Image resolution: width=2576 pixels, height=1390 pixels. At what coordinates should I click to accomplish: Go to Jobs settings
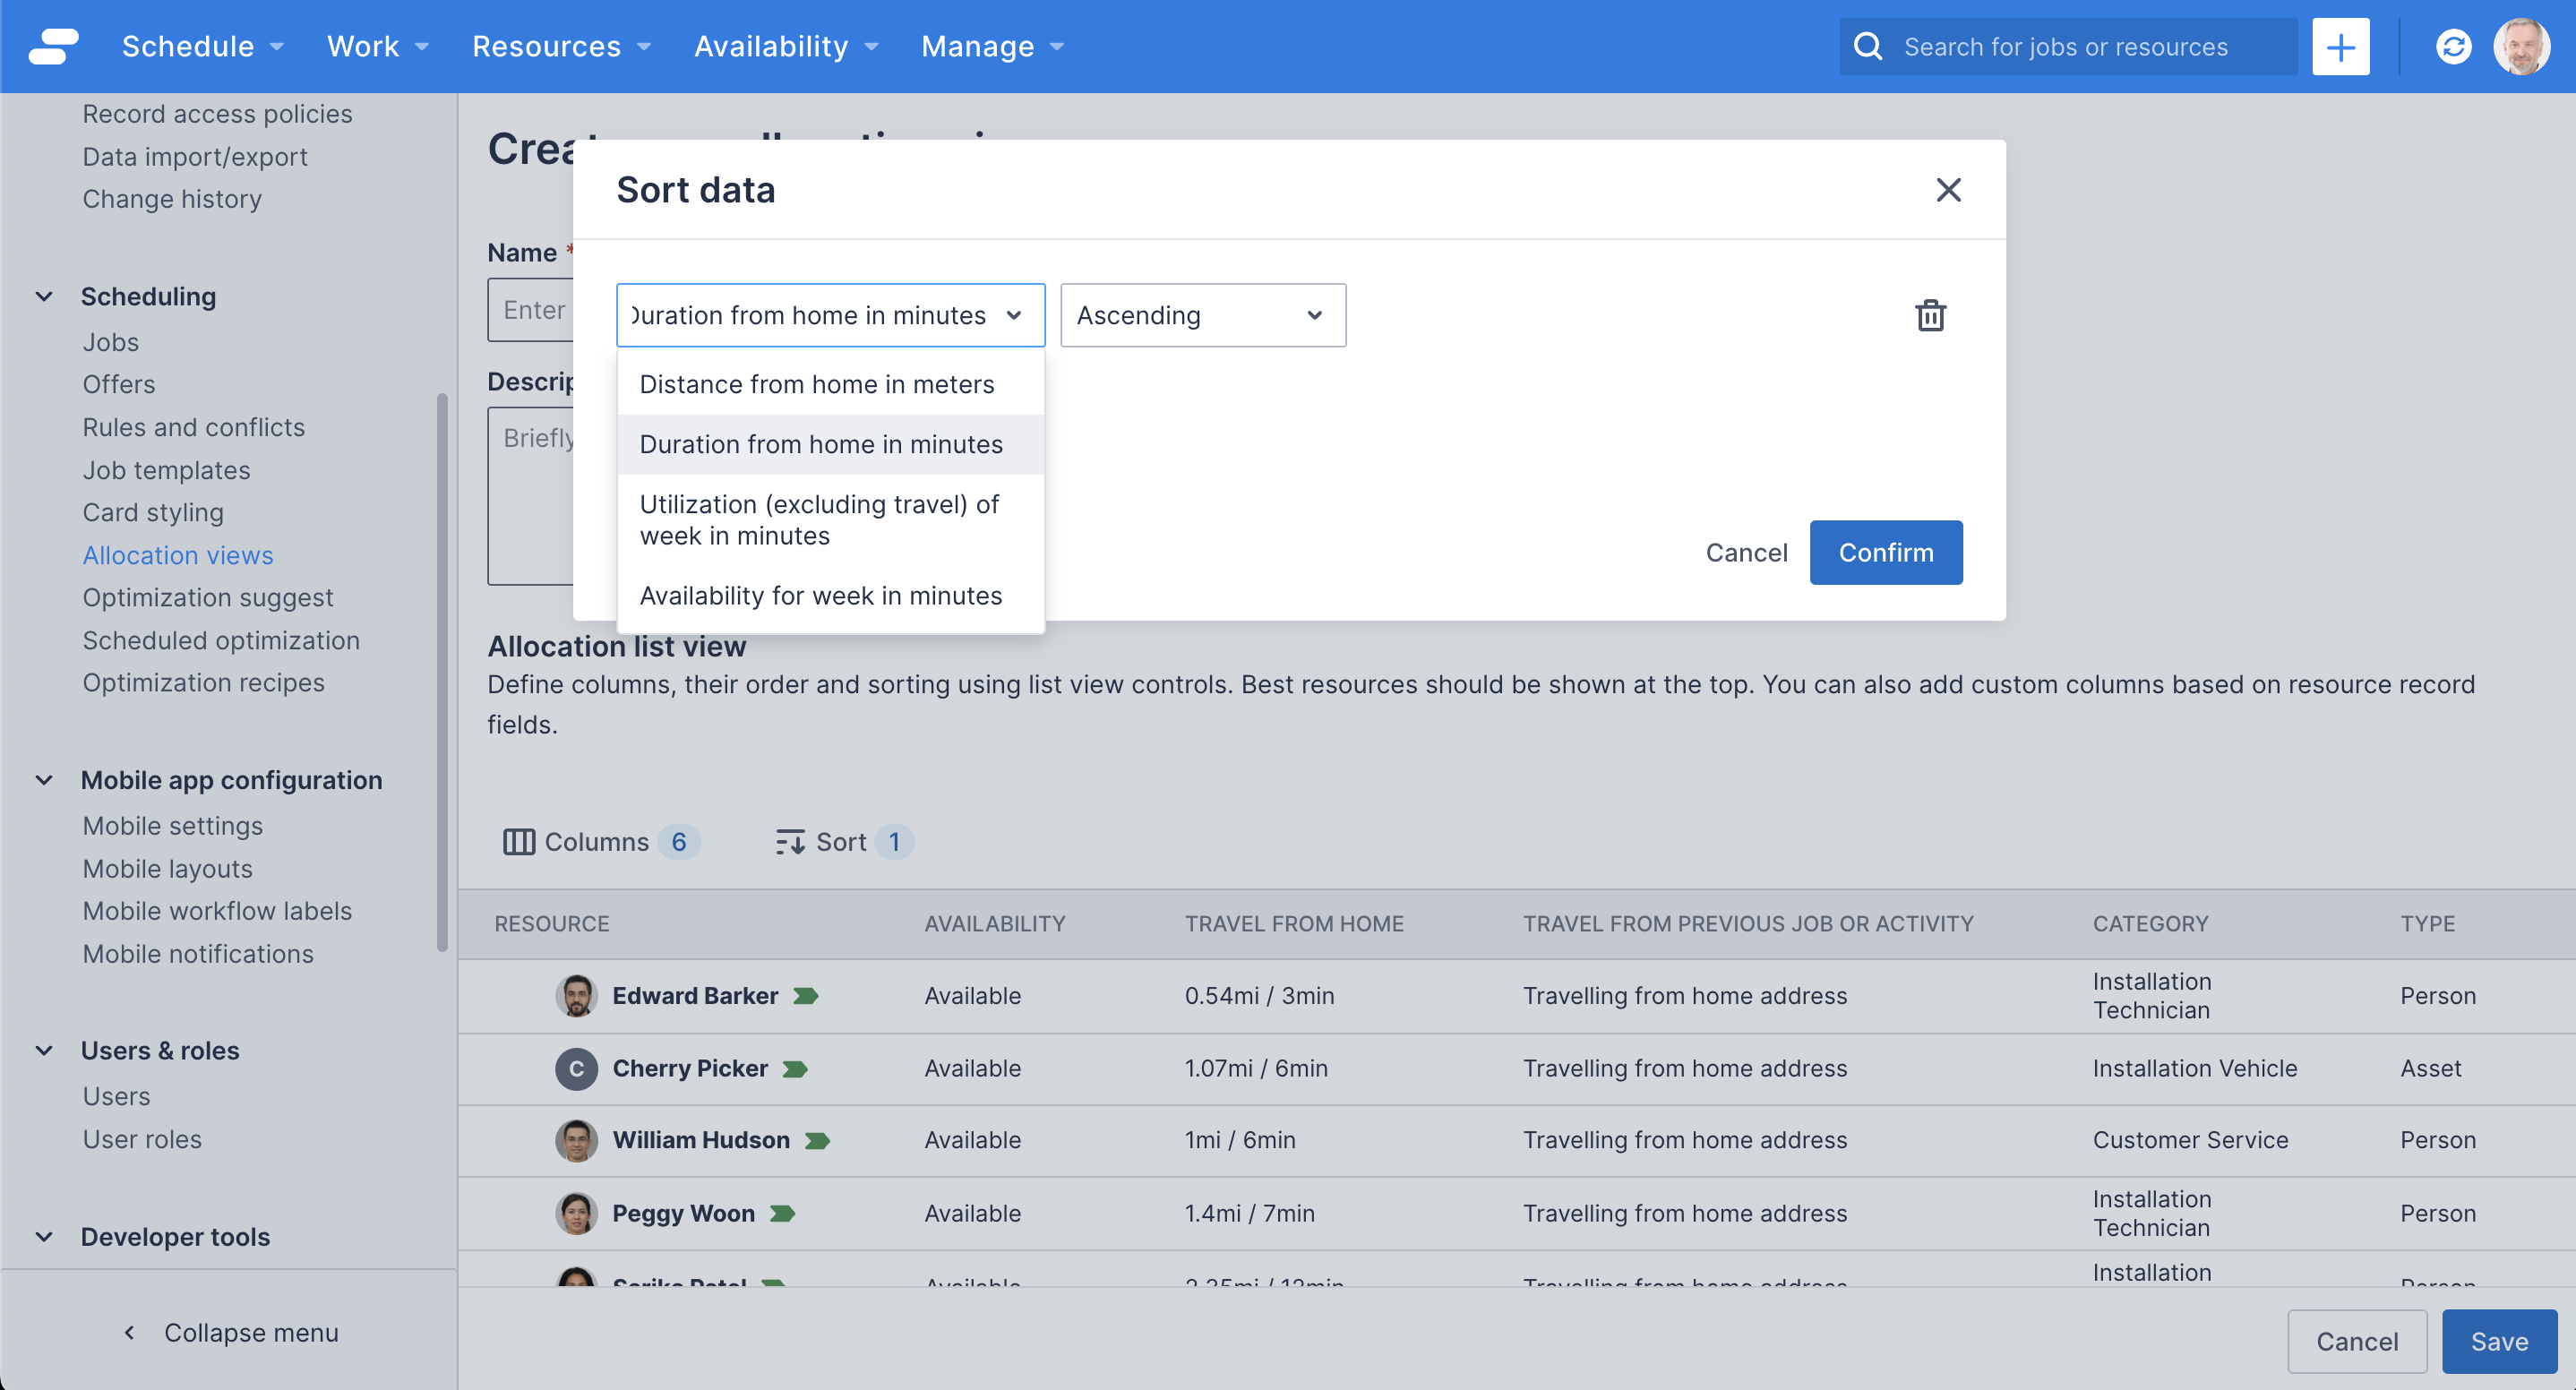click(x=110, y=342)
